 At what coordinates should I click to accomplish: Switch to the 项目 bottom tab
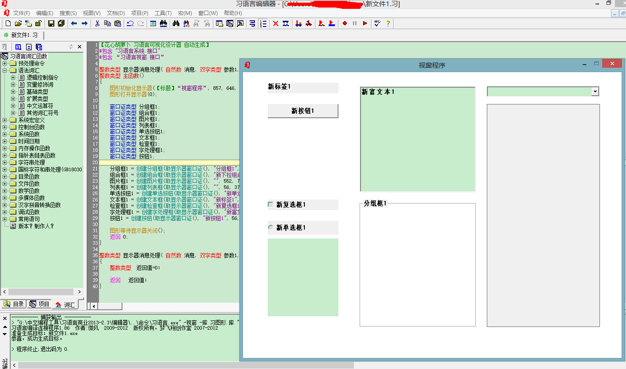pos(39,304)
